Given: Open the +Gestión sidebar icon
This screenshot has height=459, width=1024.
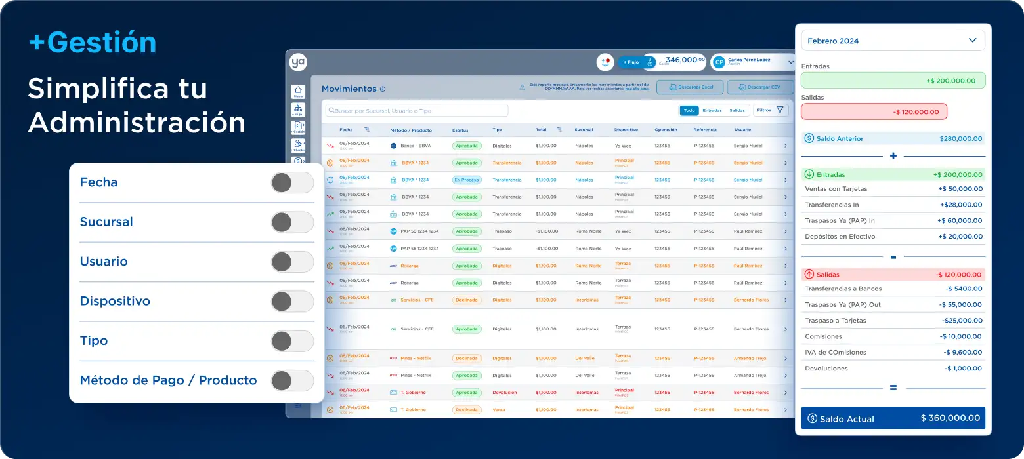Looking at the screenshot, I should point(298,127).
